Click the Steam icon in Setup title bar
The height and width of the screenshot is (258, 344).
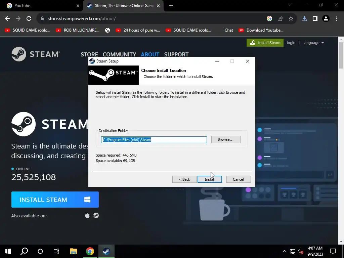tap(92, 61)
